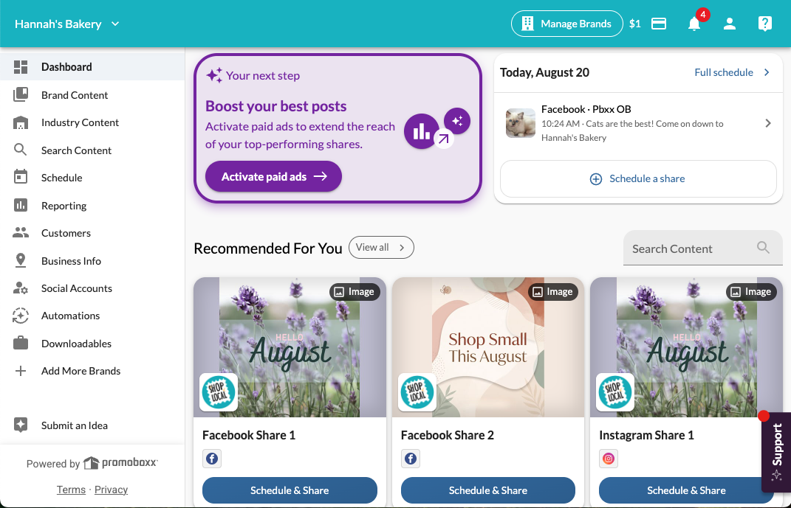Open the Shop Small This August thumbnail
The image size is (791, 508).
[487, 347]
